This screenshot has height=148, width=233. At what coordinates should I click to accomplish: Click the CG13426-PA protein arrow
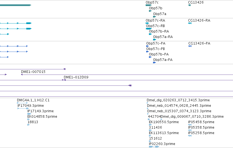190,46
